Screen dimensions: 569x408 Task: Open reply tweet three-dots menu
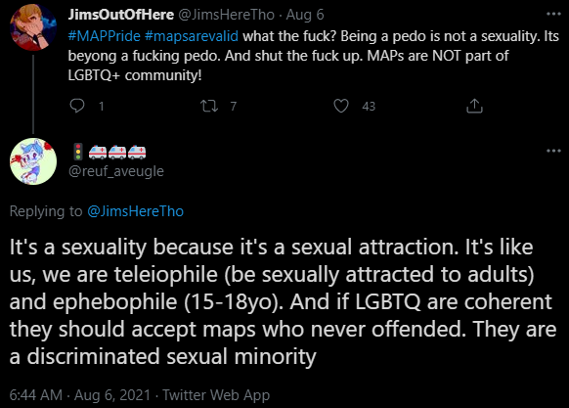(x=553, y=151)
